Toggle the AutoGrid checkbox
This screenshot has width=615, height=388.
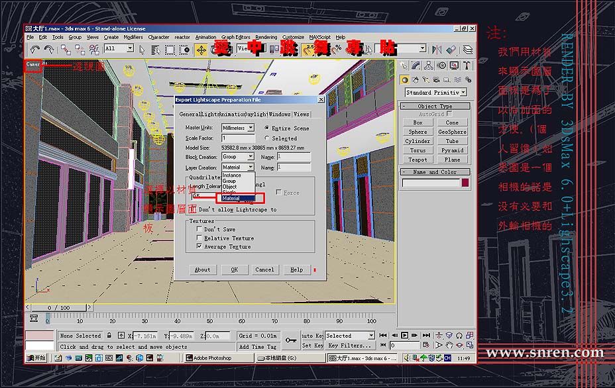(449, 114)
